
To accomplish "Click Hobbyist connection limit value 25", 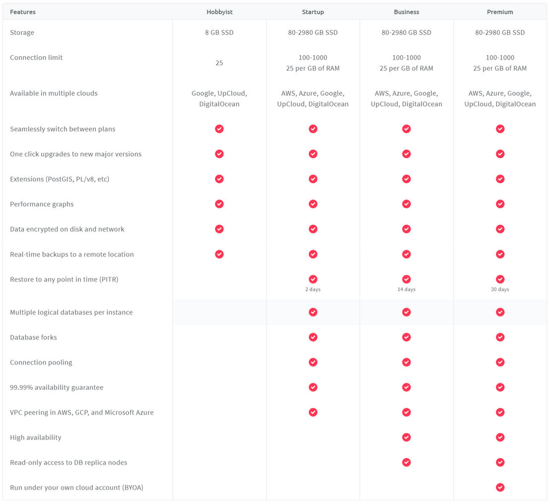I will [x=219, y=63].
